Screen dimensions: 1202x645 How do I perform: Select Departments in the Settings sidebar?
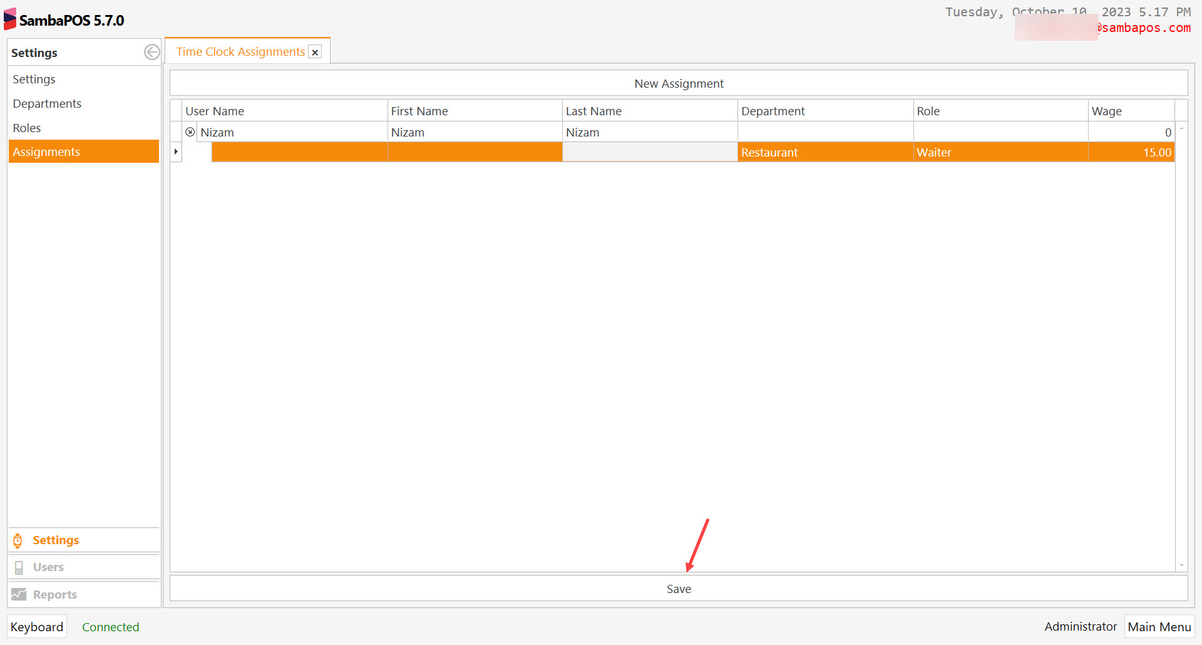pyautogui.click(x=47, y=103)
